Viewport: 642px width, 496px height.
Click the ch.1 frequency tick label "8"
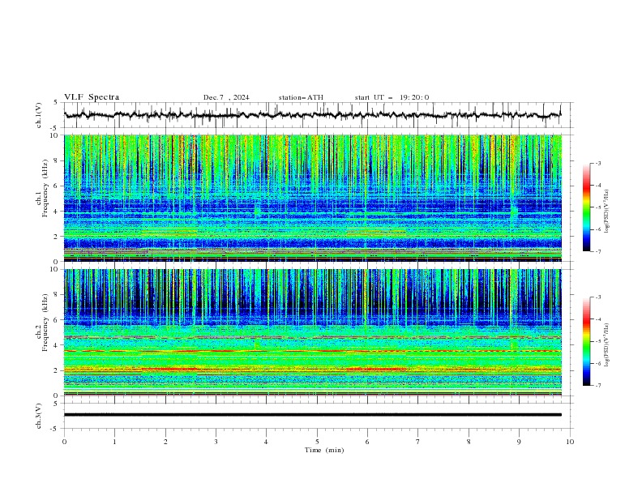click(x=57, y=160)
